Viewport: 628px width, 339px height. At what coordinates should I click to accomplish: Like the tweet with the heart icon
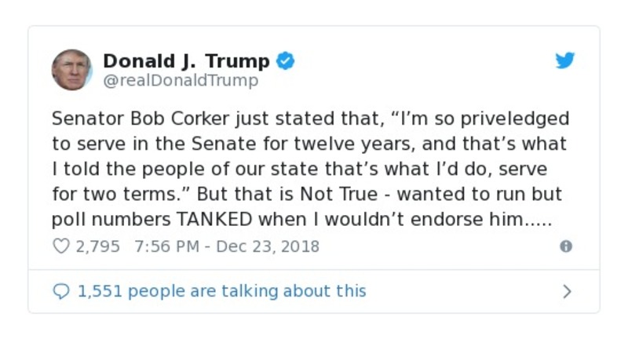coord(60,246)
